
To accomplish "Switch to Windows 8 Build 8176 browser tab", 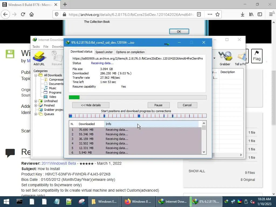I will 30,5.
